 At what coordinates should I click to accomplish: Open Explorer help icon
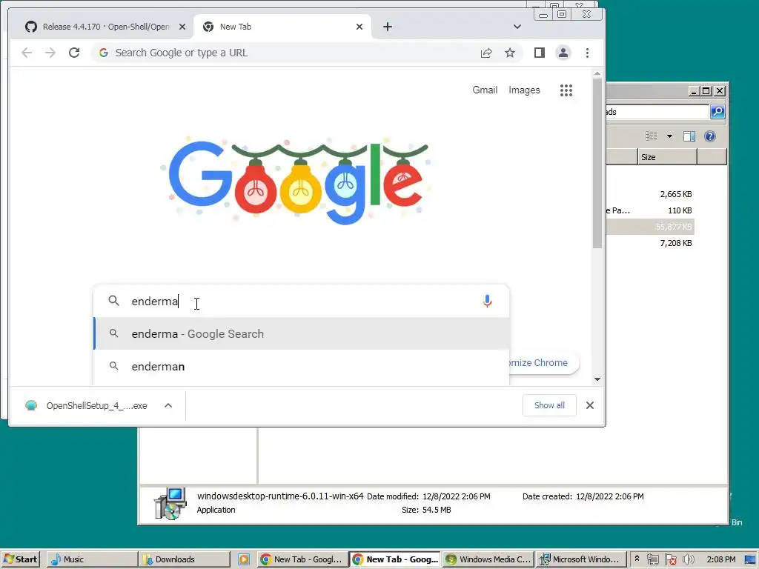(710, 136)
